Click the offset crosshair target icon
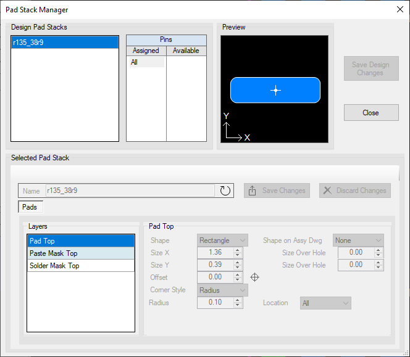The image size is (410, 357). click(x=254, y=277)
